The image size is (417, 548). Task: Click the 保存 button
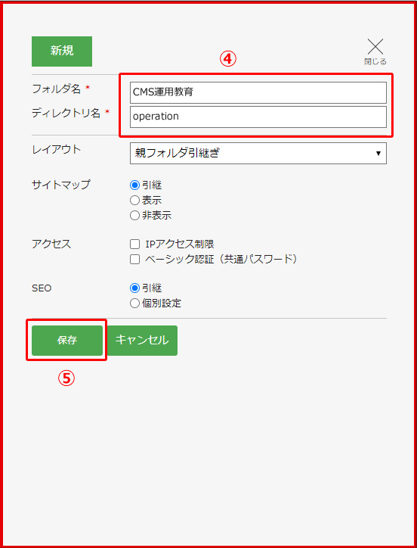(67, 341)
